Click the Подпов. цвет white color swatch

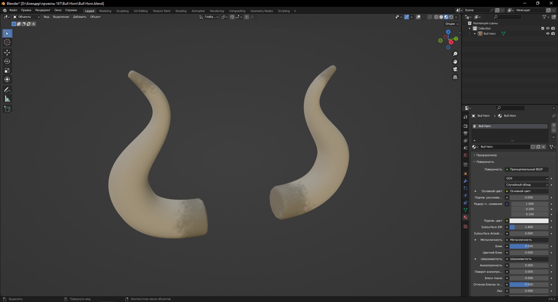529,221
